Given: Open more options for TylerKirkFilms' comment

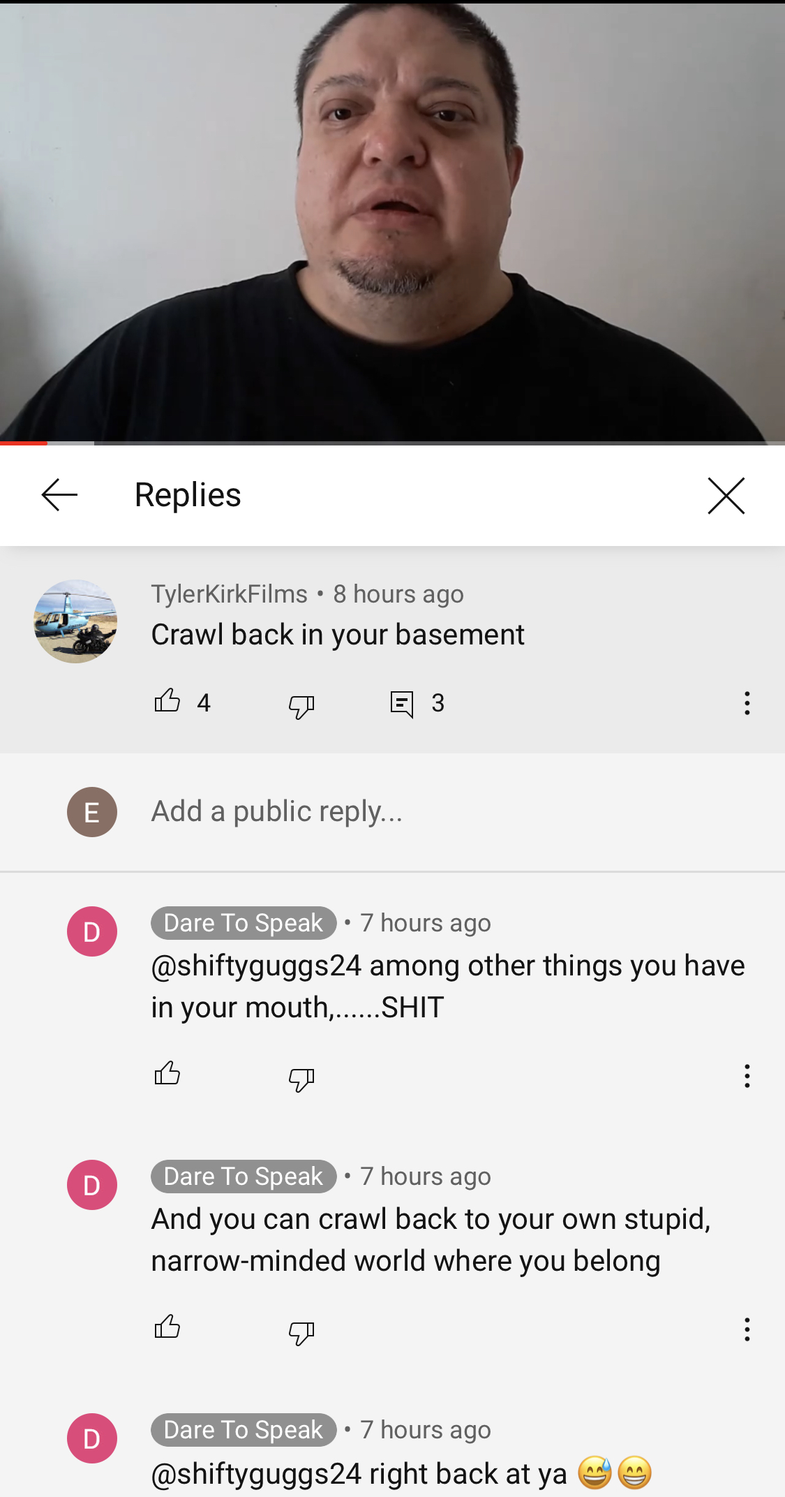Looking at the screenshot, I should (x=747, y=703).
